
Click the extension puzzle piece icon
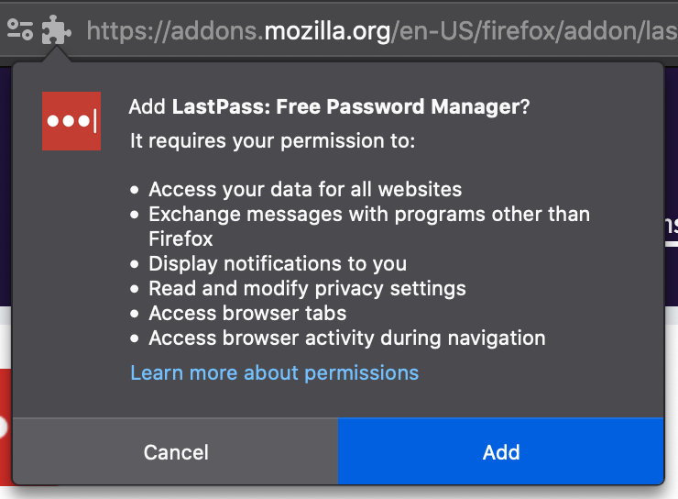[x=56, y=31]
